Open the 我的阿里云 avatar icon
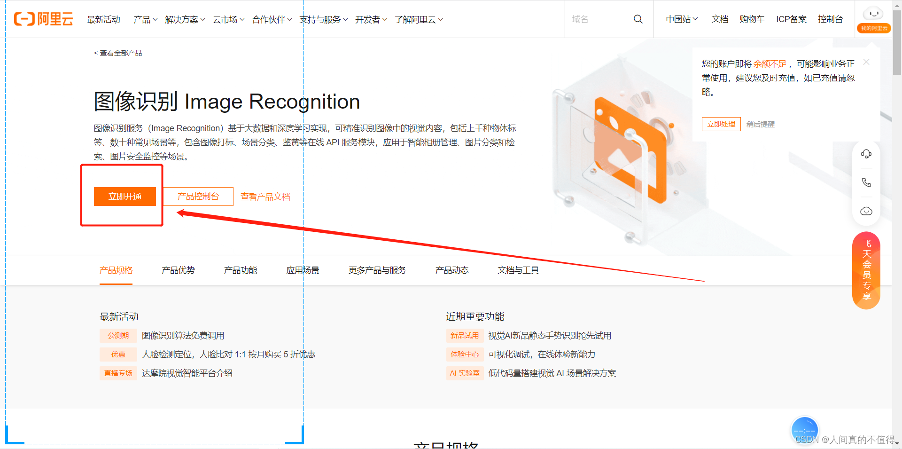 click(x=873, y=19)
